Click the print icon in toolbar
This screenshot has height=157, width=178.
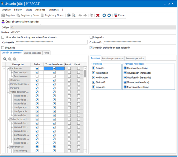tap(69, 15)
